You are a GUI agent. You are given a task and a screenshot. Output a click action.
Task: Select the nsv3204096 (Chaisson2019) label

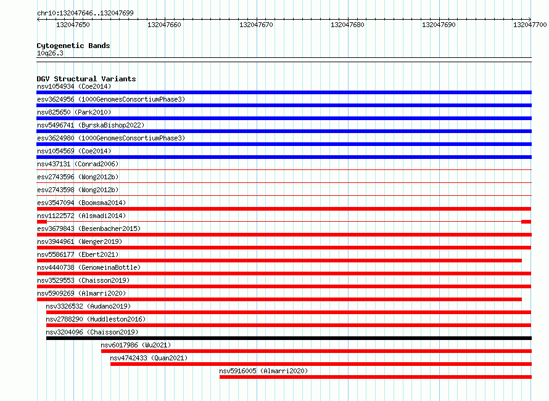(92, 332)
